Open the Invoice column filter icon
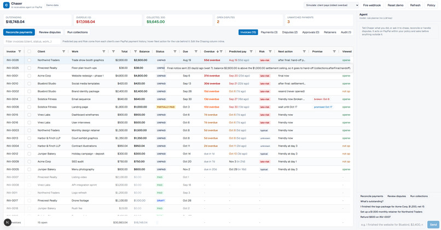 point(19,51)
